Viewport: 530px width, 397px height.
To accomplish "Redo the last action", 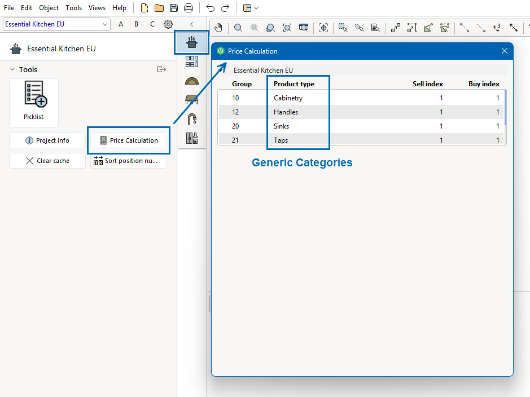I will [x=225, y=8].
